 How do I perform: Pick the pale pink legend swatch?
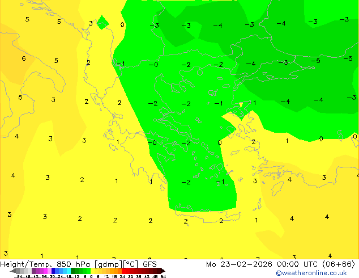49,271
